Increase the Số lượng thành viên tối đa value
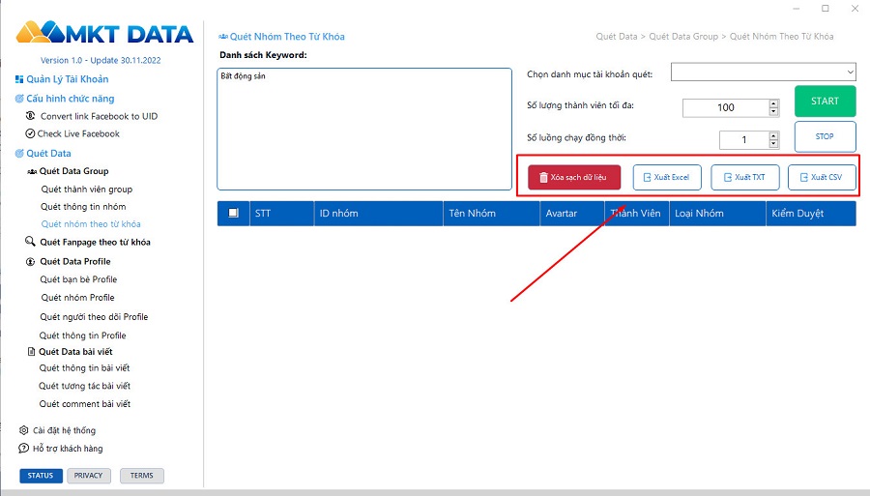This screenshot has width=870, height=496. [x=774, y=103]
